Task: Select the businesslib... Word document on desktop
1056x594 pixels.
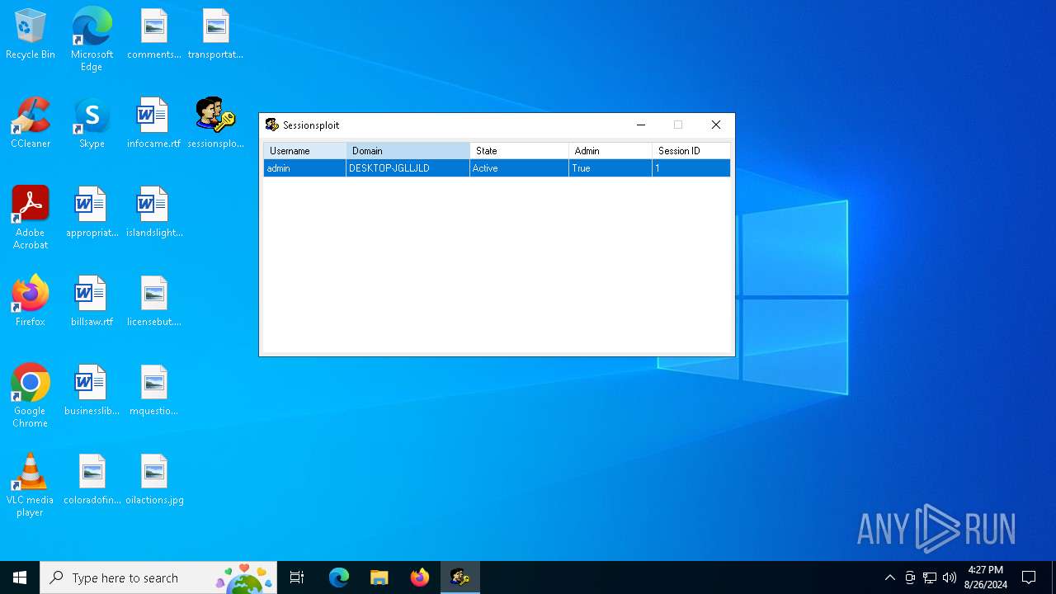Action: point(92,391)
